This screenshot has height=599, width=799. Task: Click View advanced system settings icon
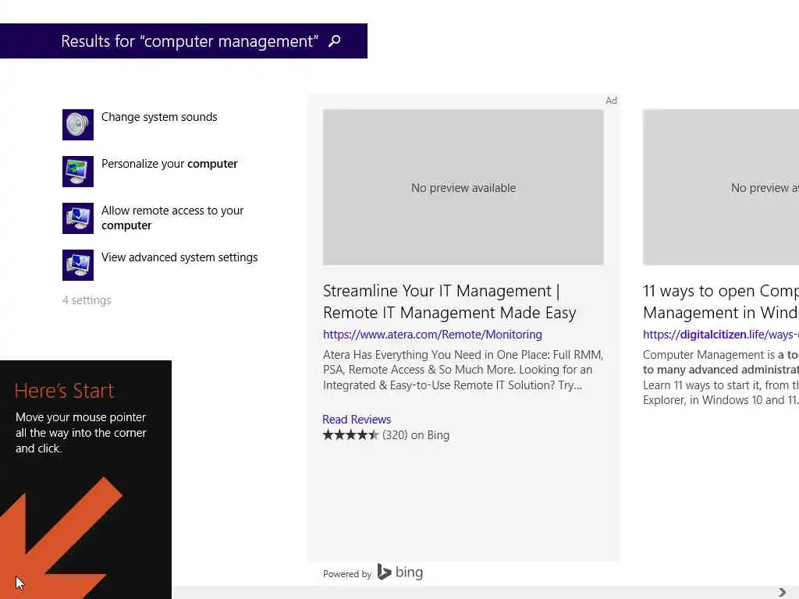pos(78,265)
